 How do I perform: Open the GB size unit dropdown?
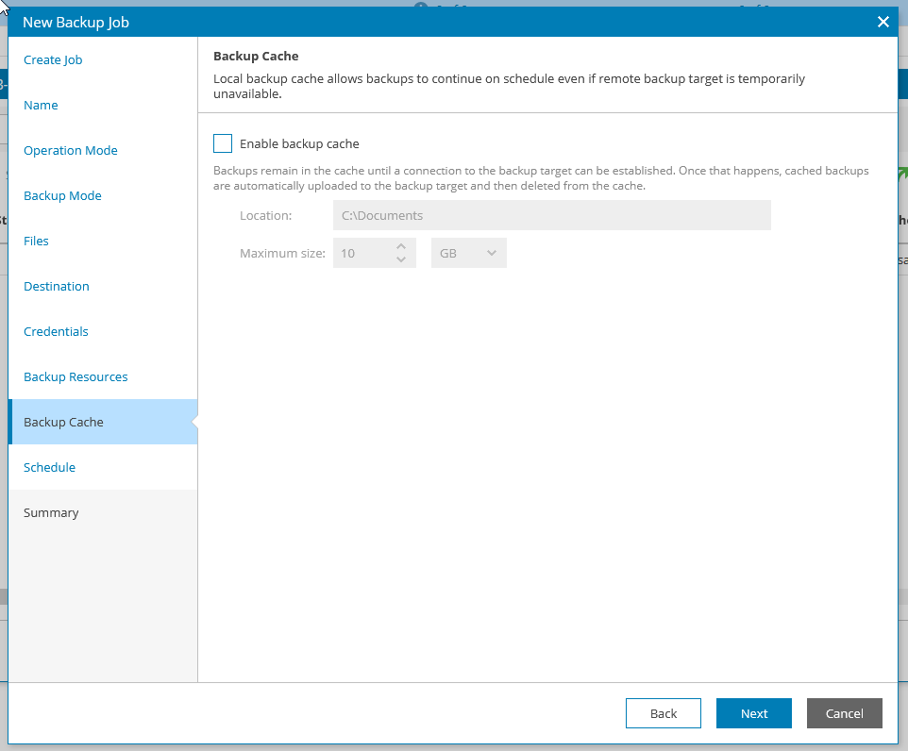click(468, 252)
